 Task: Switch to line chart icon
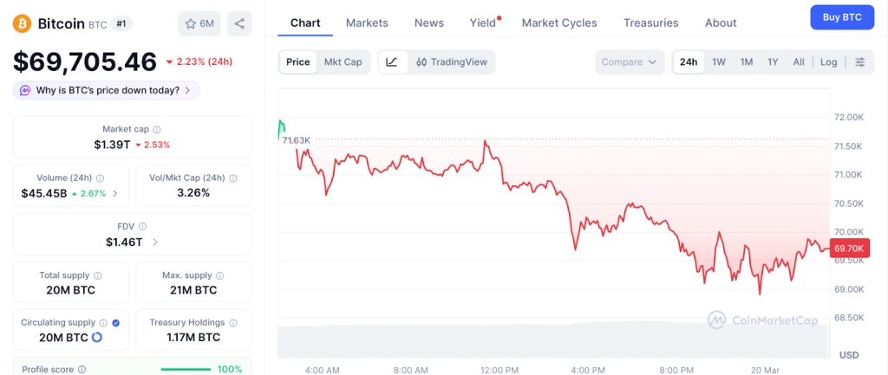point(392,61)
